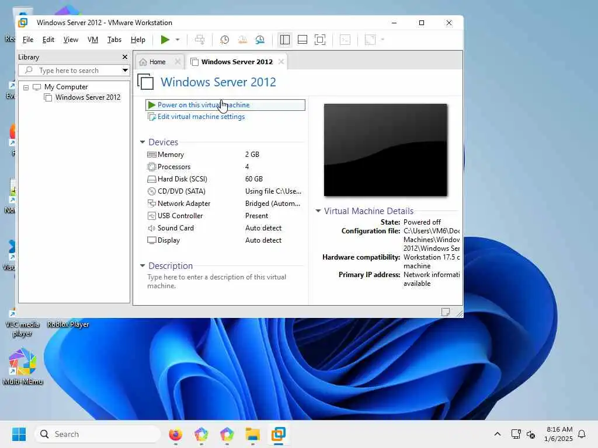
Task: Open Firefox from the taskbar
Action: click(175, 434)
